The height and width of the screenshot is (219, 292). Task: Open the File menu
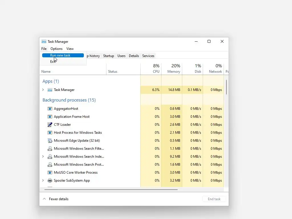pos(44,48)
